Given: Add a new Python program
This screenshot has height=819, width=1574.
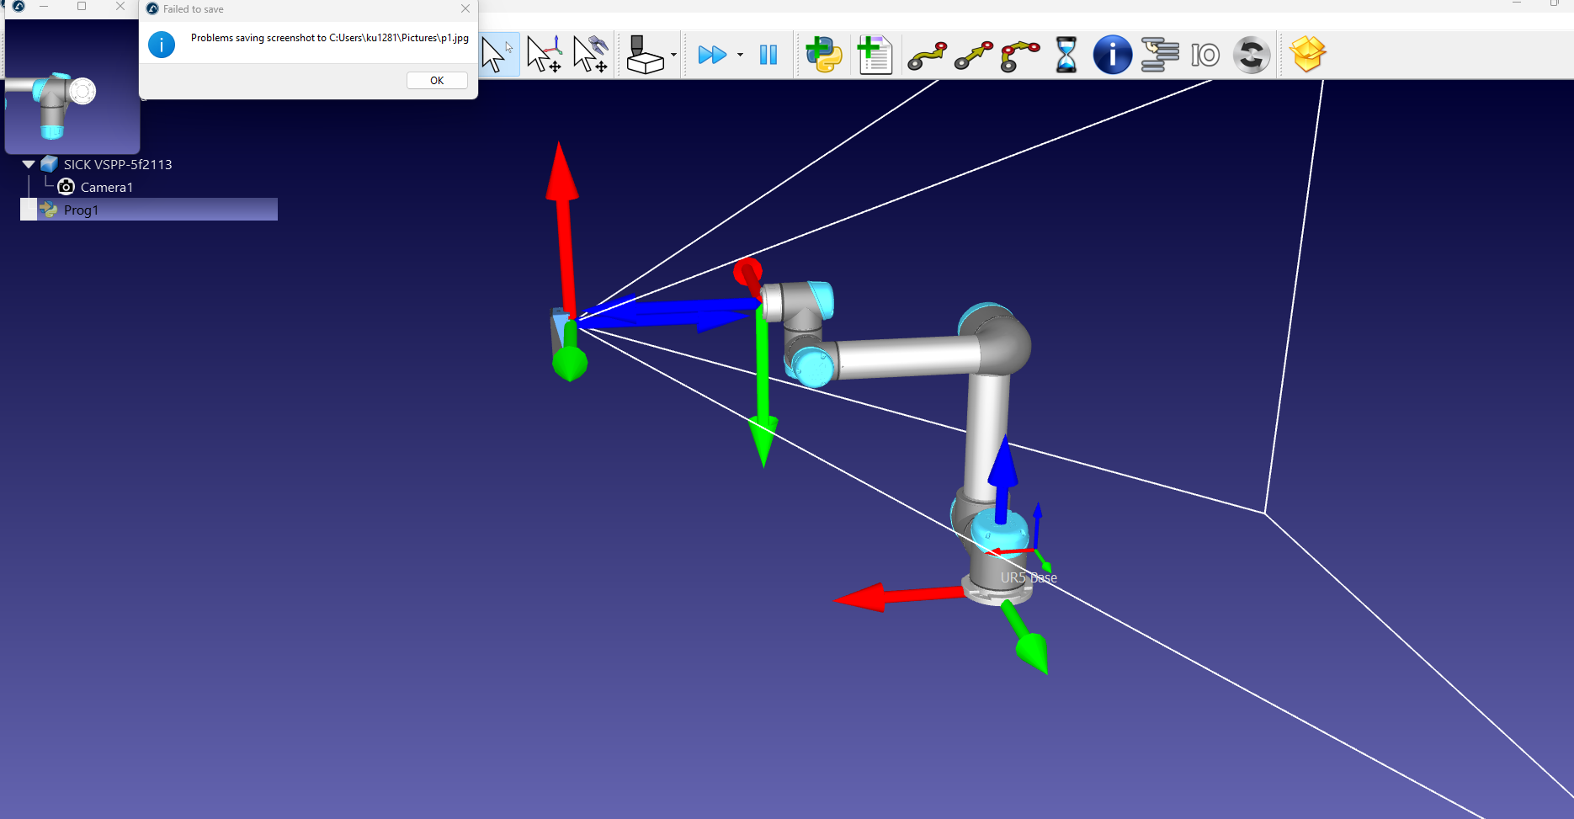Looking at the screenshot, I should [823, 56].
